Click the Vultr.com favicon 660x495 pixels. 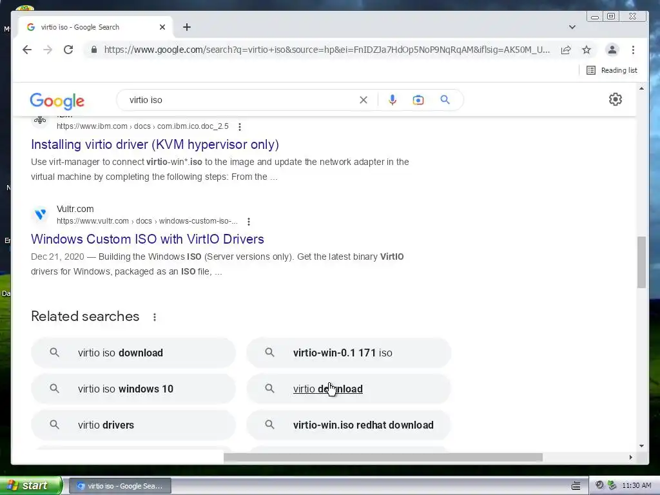coord(41,214)
